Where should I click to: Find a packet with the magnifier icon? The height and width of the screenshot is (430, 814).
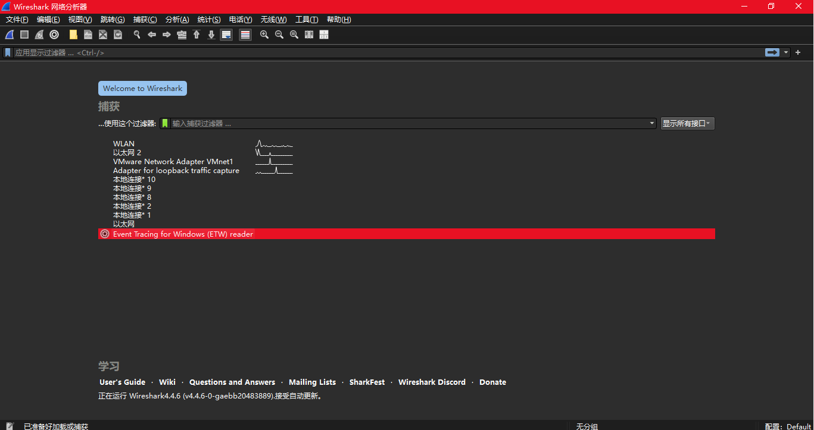point(137,35)
